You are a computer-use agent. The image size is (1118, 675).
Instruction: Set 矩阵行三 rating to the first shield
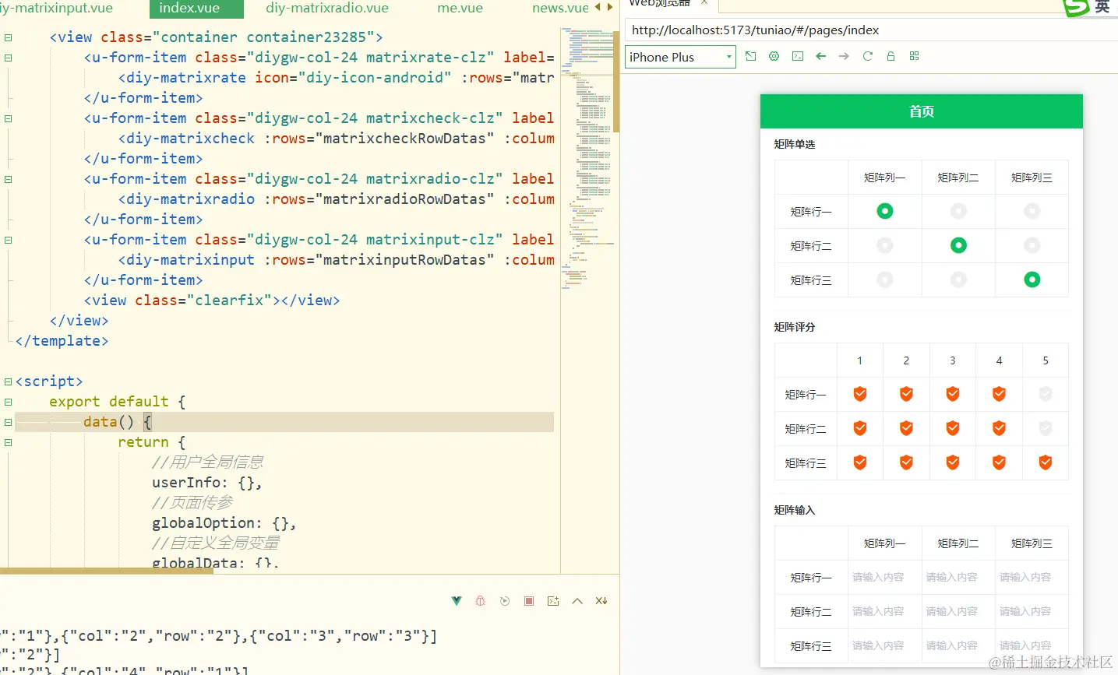pyautogui.click(x=860, y=462)
